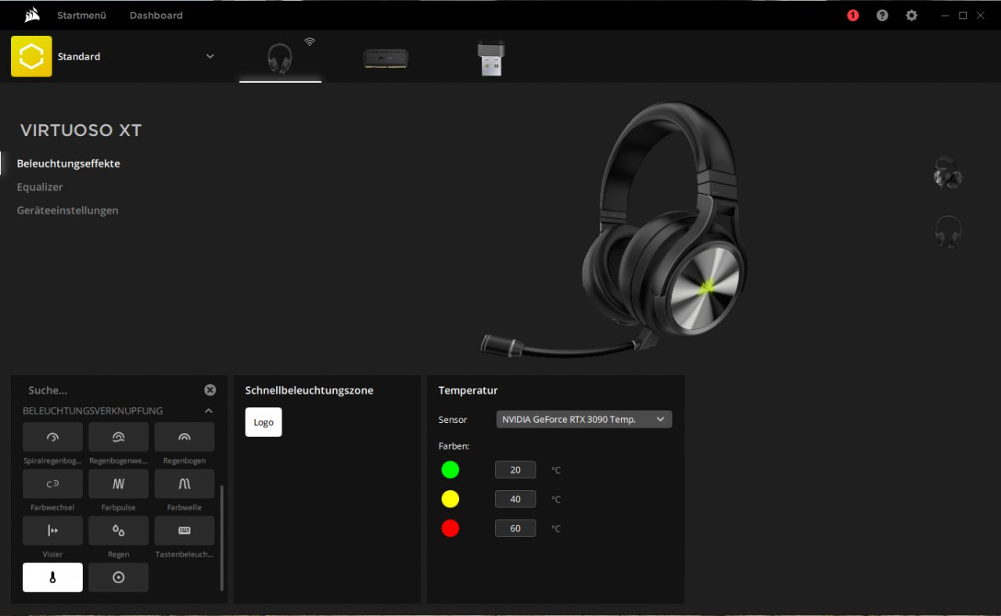Screen dimensions: 1001x616
Task: Select the thermometer temperature effect
Action: tap(52, 578)
